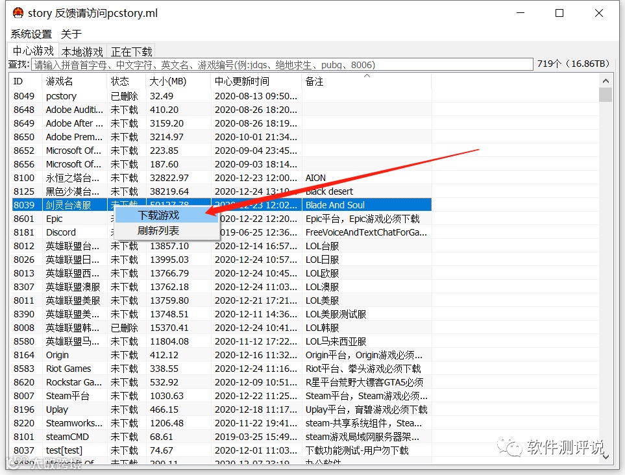Click the size value 15370.41
625x475 pixels.
click(x=169, y=328)
